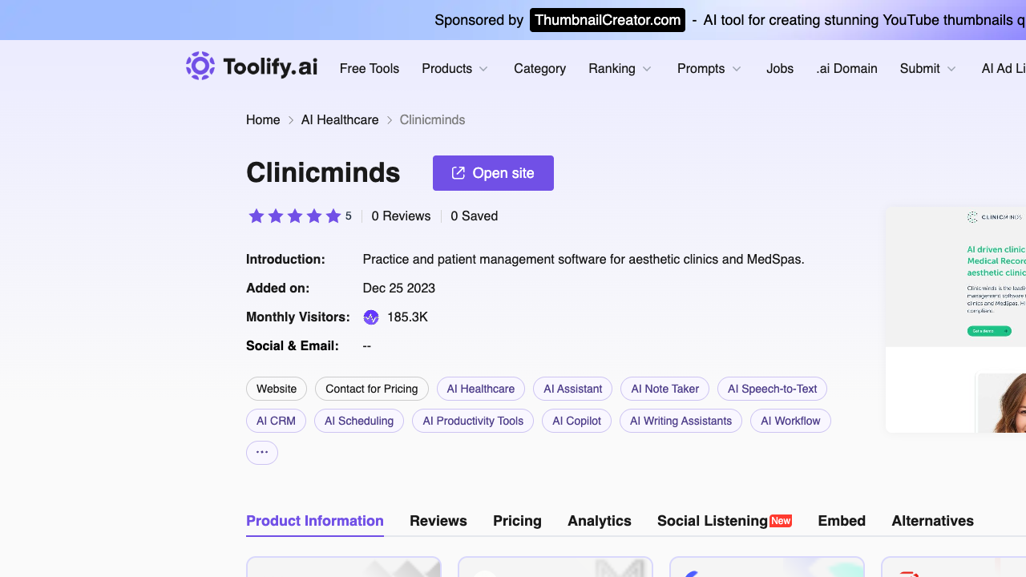Show more tags with the ellipsis button
The width and height of the screenshot is (1026, 577).
pyautogui.click(x=262, y=453)
